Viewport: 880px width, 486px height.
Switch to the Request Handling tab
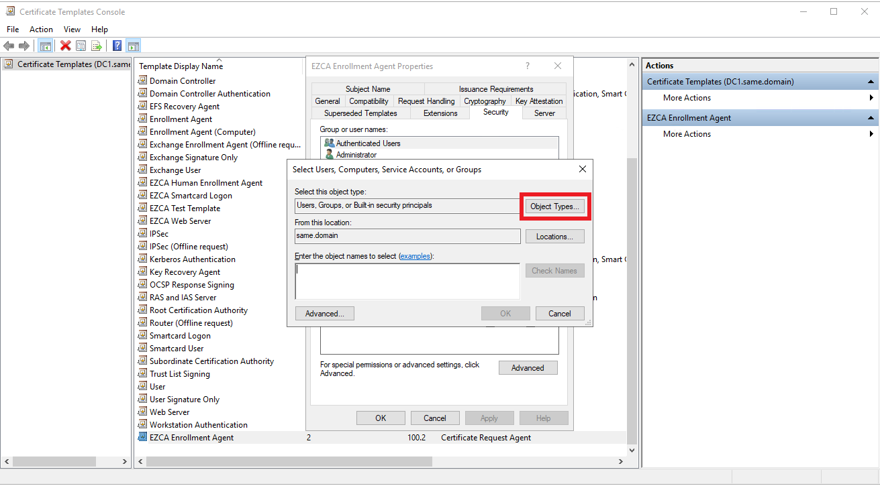(426, 101)
